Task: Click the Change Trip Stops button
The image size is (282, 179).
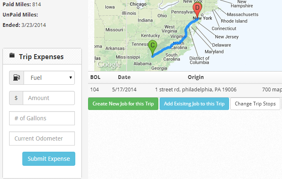Action: tap(255, 104)
